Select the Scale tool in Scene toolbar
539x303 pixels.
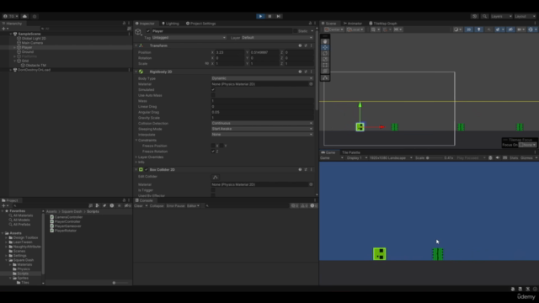point(325,59)
